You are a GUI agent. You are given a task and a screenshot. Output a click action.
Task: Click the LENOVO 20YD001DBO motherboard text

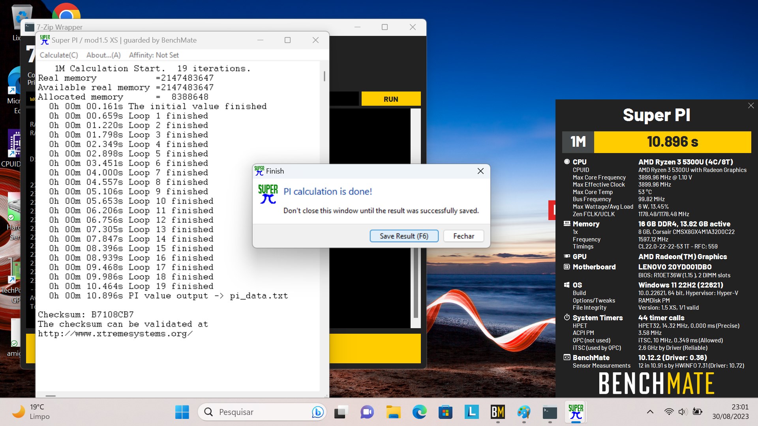(675, 267)
